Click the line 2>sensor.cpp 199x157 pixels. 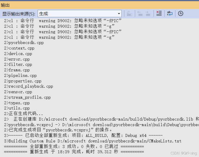point(18,92)
